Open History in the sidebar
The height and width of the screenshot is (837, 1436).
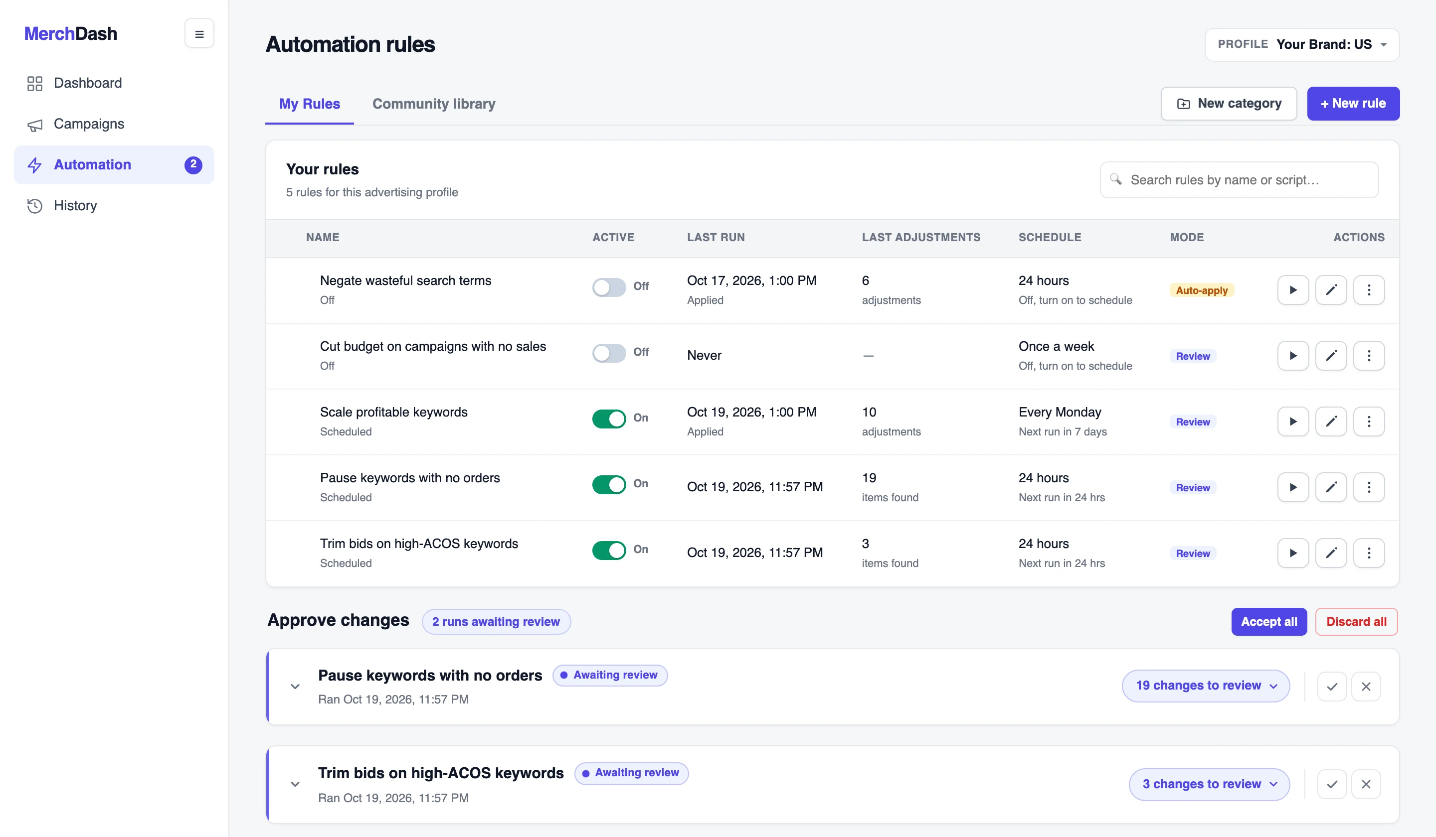click(x=114, y=206)
